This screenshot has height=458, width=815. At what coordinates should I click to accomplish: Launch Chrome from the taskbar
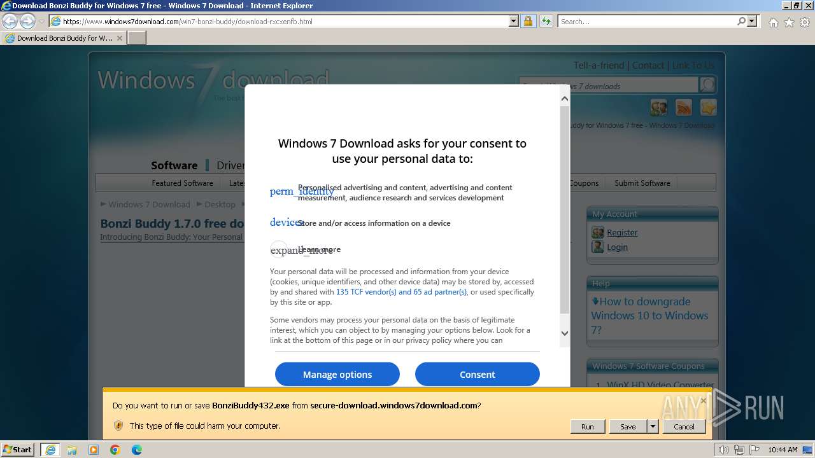(115, 450)
